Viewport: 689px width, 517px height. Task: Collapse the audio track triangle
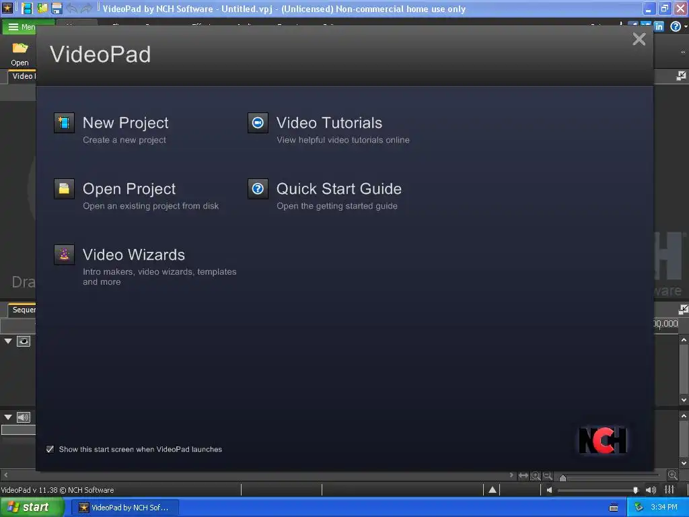[8, 417]
